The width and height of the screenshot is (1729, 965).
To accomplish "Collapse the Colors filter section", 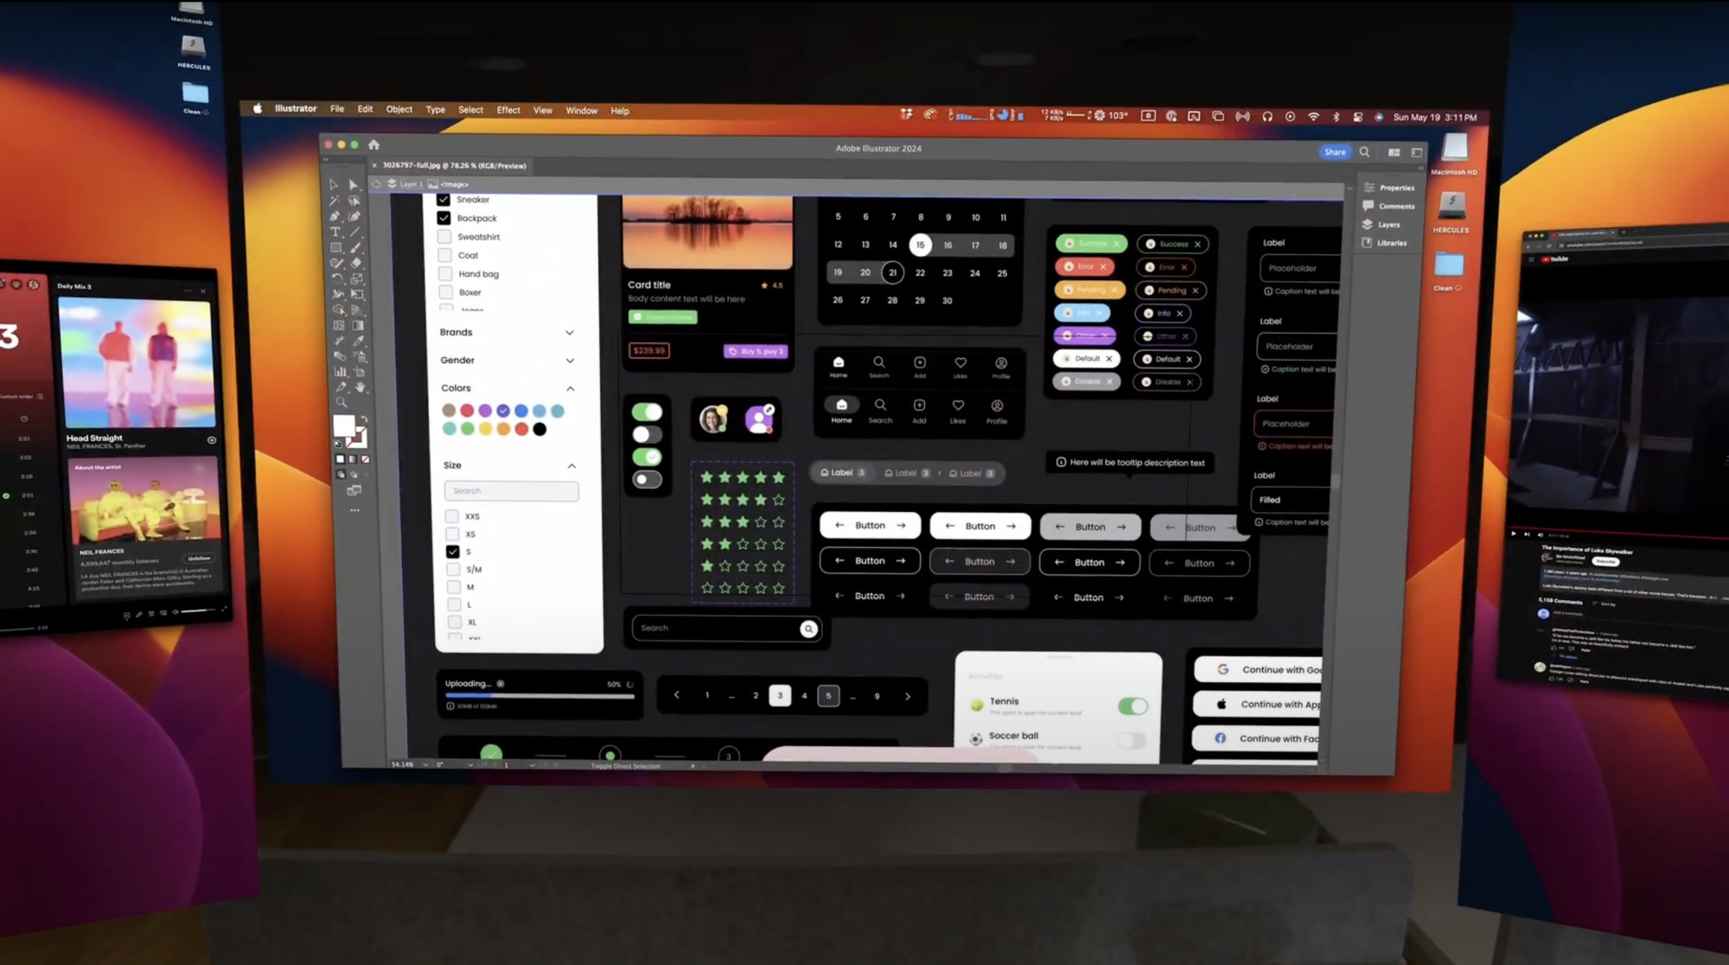I will (570, 387).
